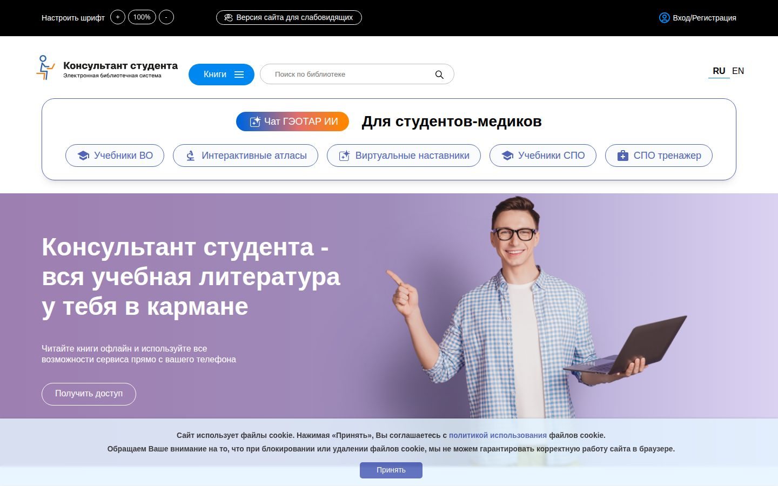Increase font size with plus button

click(x=118, y=17)
